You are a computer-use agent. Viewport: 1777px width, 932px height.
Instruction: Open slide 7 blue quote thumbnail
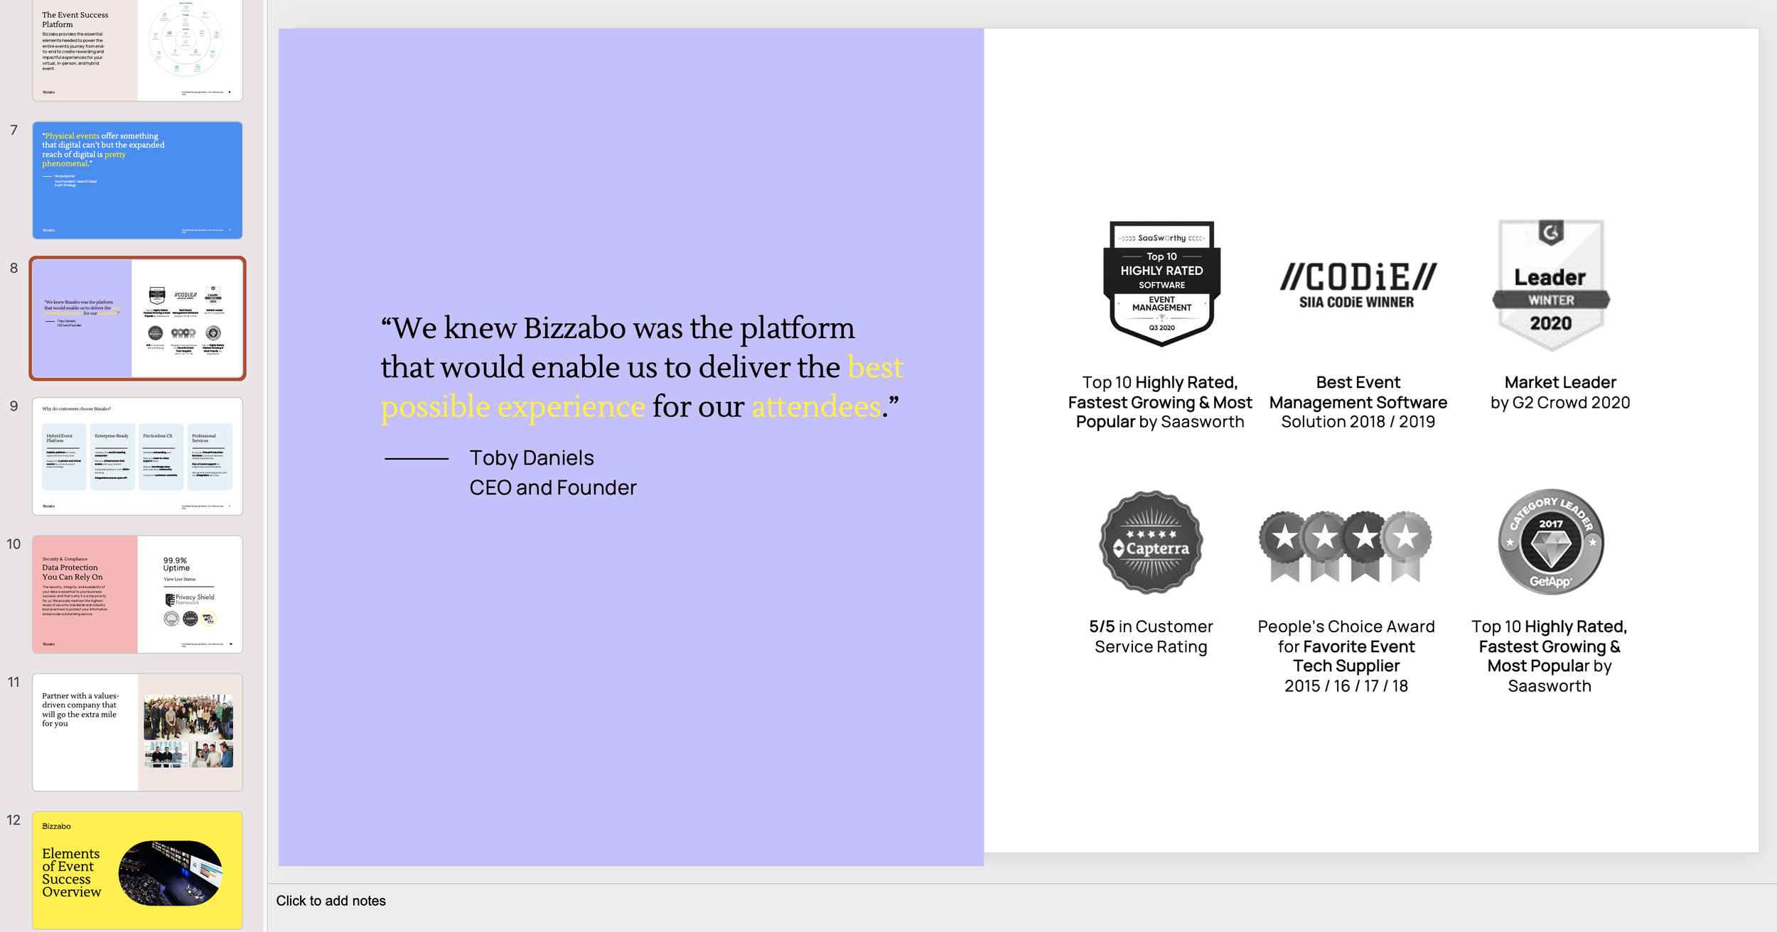click(x=137, y=180)
